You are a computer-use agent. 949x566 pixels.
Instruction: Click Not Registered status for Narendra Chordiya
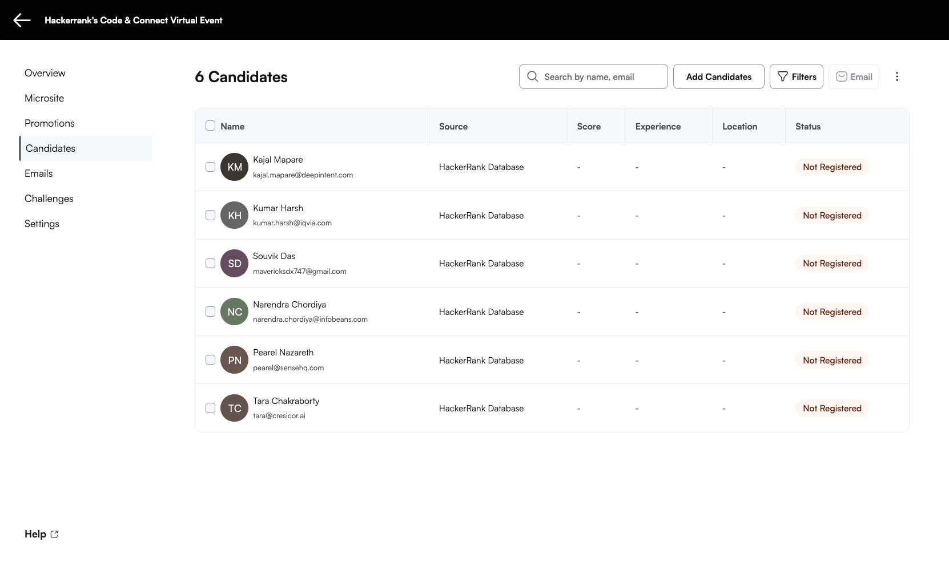pyautogui.click(x=832, y=312)
